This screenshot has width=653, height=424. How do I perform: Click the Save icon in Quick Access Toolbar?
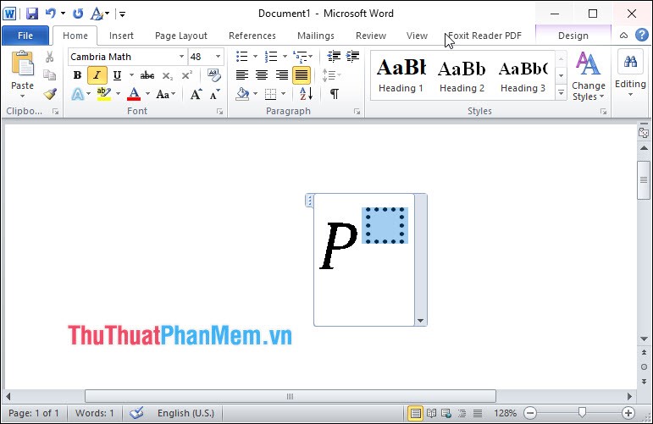click(x=32, y=14)
